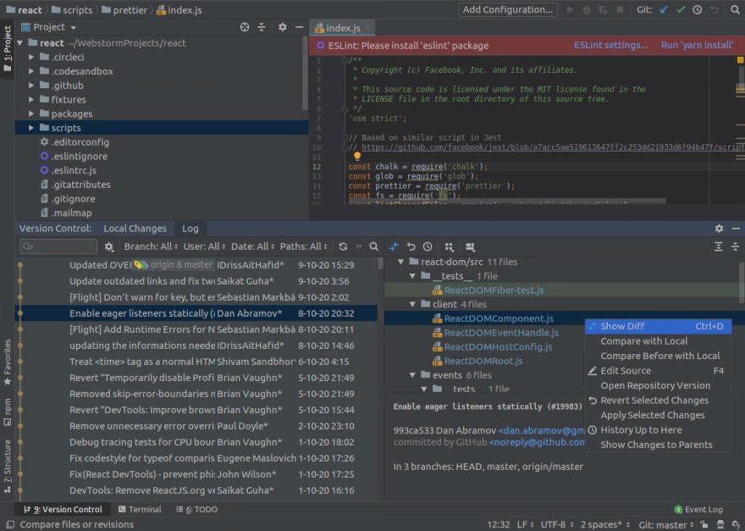
Task: Click Expand All icon in changes pane
Action: pos(718,246)
